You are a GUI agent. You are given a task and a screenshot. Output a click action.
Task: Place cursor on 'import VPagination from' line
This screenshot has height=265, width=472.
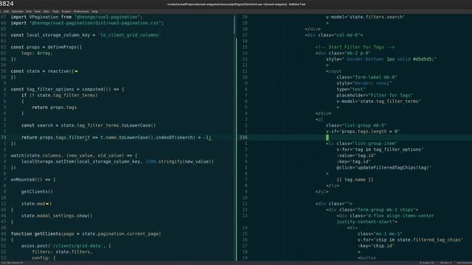click(x=77, y=17)
